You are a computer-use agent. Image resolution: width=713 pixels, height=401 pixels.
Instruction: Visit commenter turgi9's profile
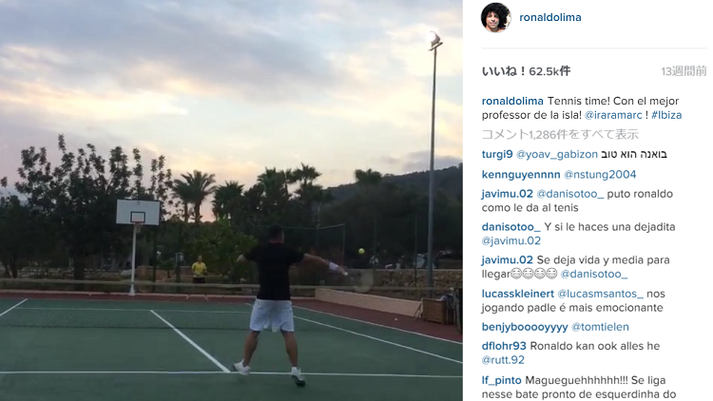pyautogui.click(x=497, y=154)
